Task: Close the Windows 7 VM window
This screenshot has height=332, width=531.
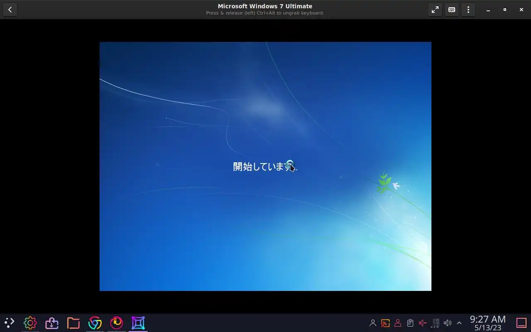Action: 521,10
